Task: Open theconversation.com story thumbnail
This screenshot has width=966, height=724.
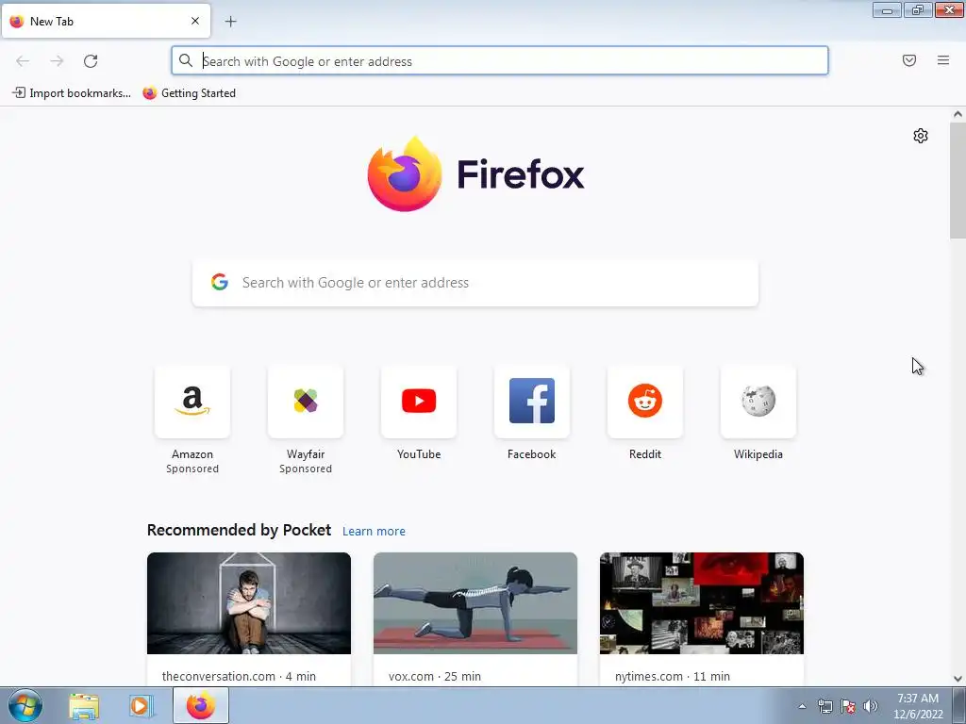Action: coord(249,603)
